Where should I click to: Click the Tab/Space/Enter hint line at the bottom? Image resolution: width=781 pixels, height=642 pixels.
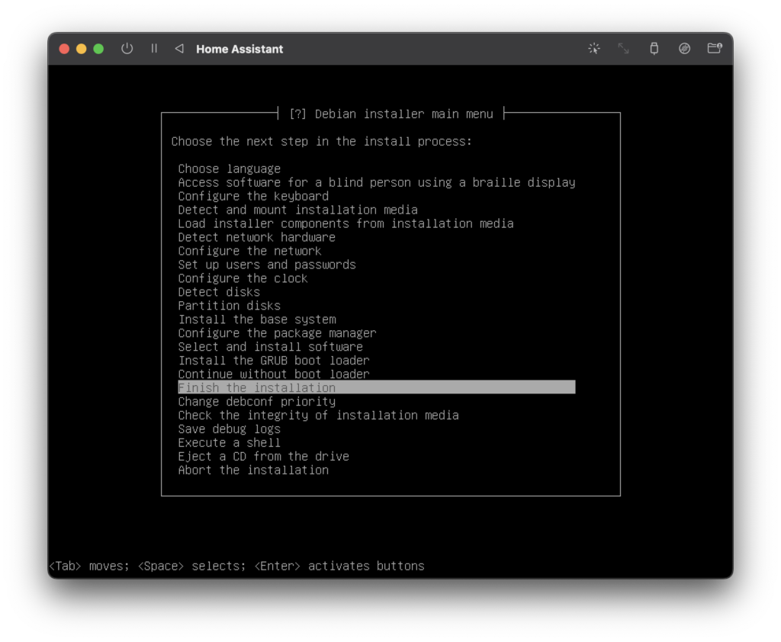236,567
